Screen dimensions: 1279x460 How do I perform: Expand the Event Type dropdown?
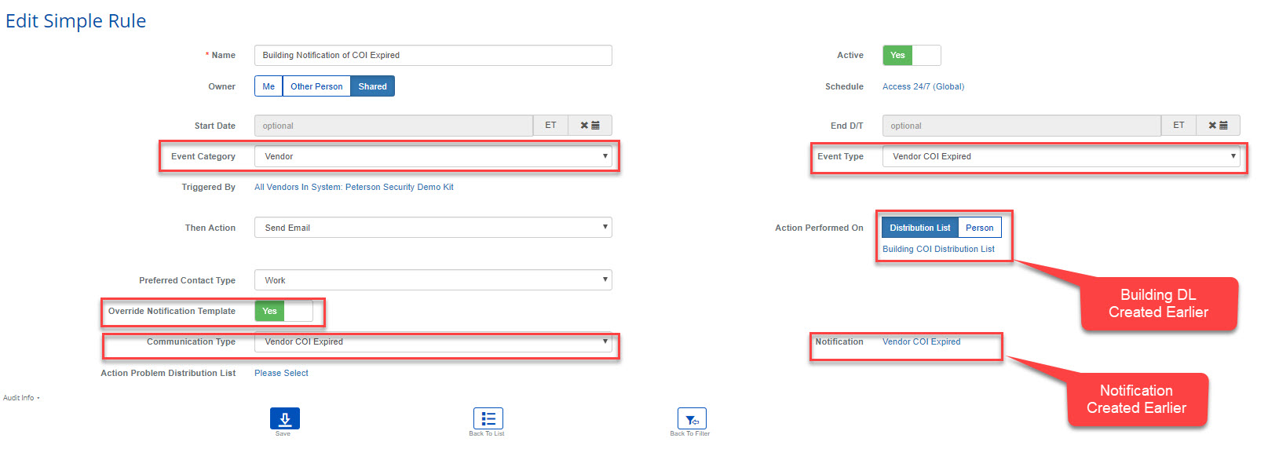coord(1061,157)
